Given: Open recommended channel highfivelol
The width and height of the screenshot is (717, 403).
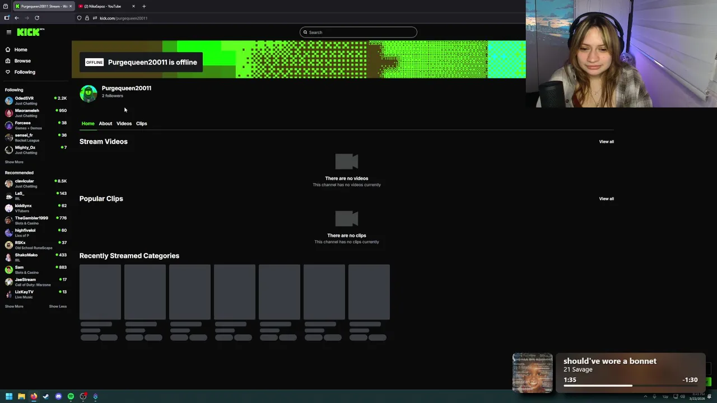Looking at the screenshot, I should click(x=36, y=233).
